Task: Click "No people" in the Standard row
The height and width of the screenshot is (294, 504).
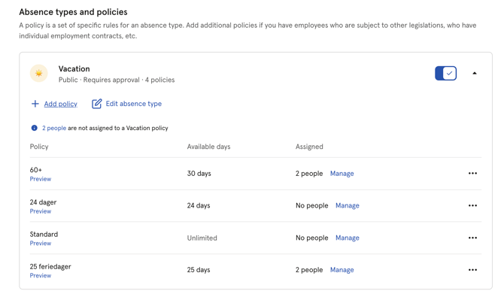Action: (x=311, y=238)
